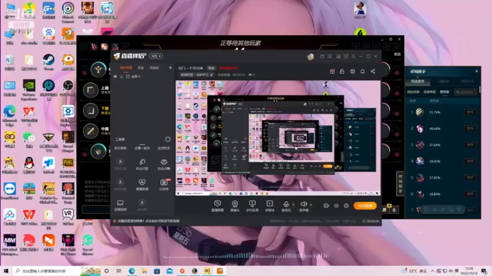Select the third tab in the match assistant panel
This screenshot has width=492, height=276.
[x=467, y=81]
